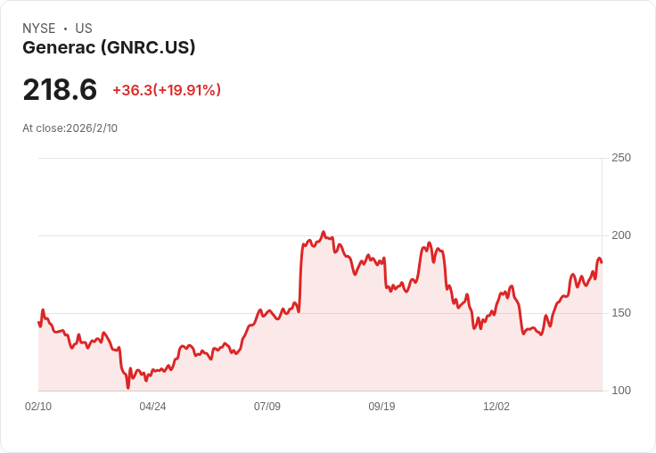Click the 218.6 closing price
The width and height of the screenshot is (656, 453).
click(x=60, y=90)
